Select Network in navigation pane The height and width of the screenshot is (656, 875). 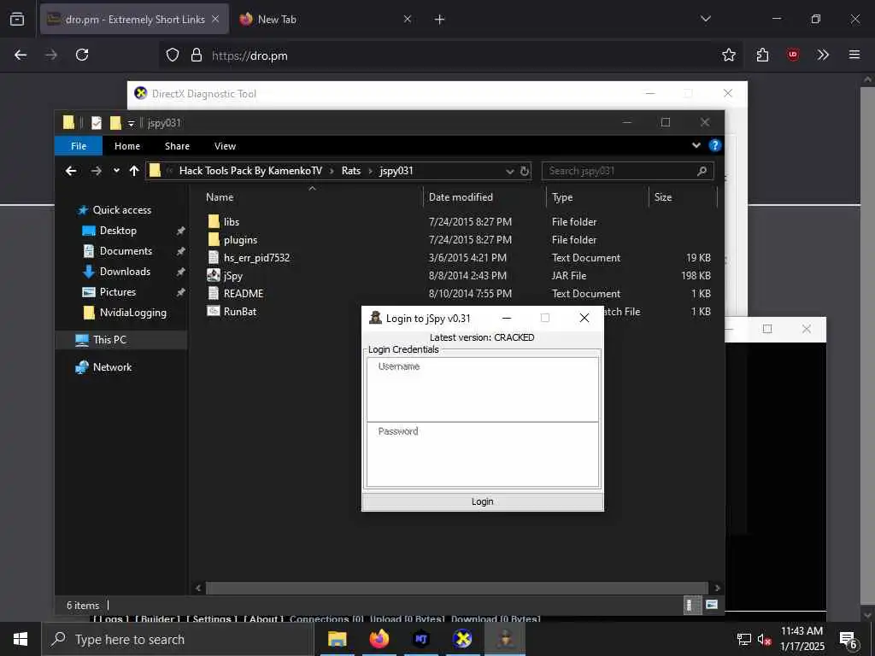click(112, 367)
